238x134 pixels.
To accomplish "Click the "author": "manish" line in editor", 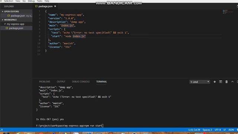I will pos(62,44).
